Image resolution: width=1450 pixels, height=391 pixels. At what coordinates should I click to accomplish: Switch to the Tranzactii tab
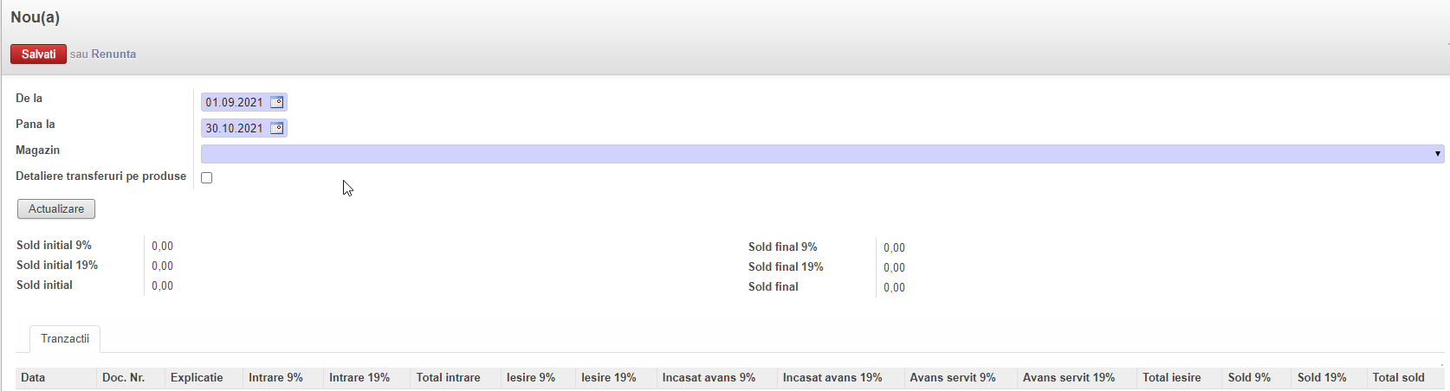(65, 339)
